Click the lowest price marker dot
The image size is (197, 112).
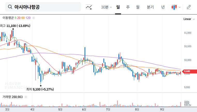click(x=41, y=86)
